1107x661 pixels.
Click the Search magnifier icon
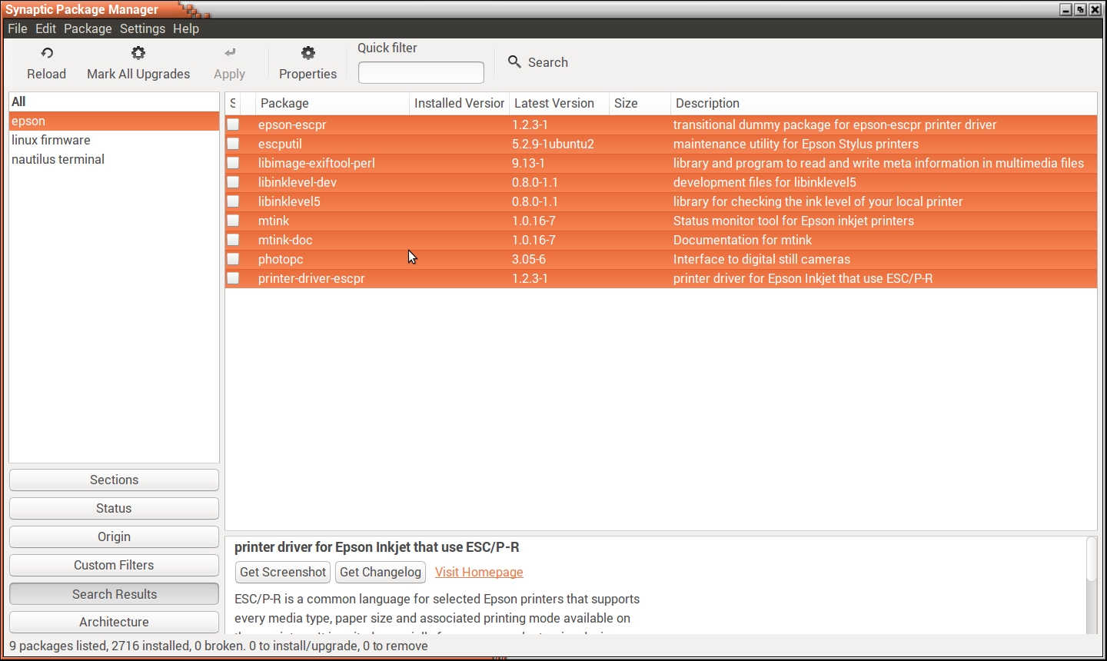click(x=514, y=61)
